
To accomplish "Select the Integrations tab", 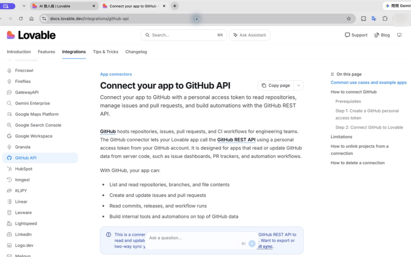I will 74,52.
